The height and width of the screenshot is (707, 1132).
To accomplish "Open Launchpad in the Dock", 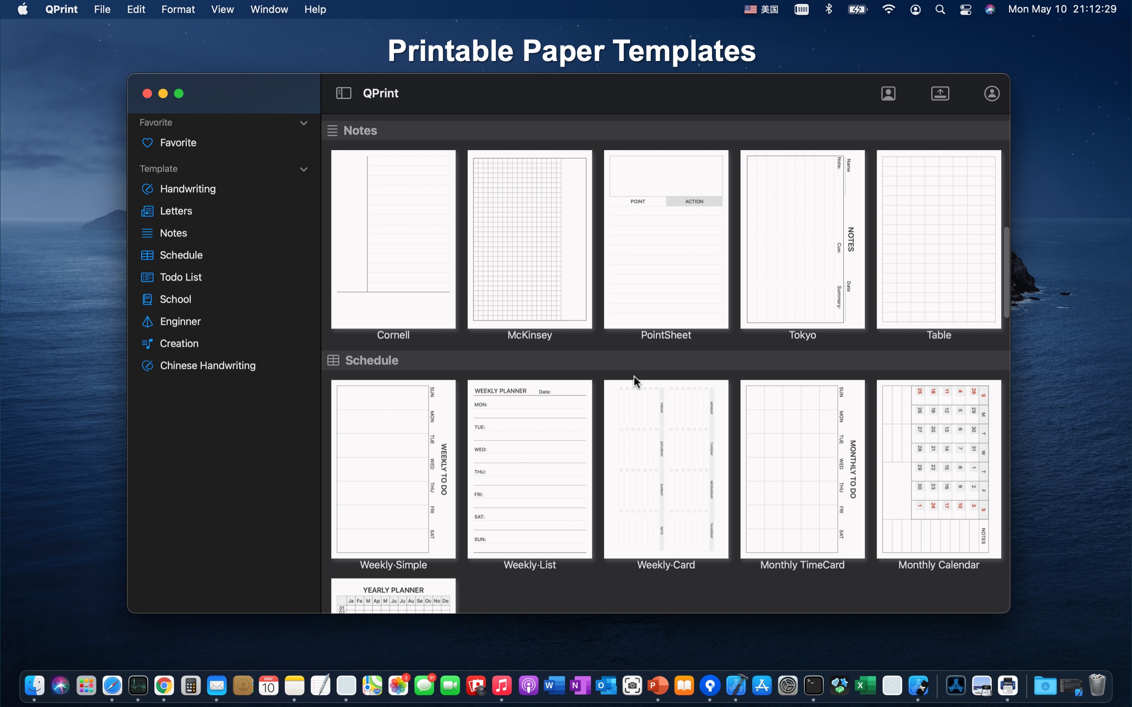I will point(86,686).
